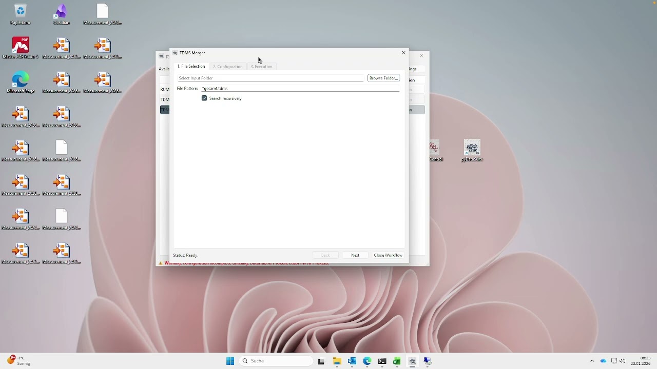Close the TDMS Merger dialog

tap(403, 53)
